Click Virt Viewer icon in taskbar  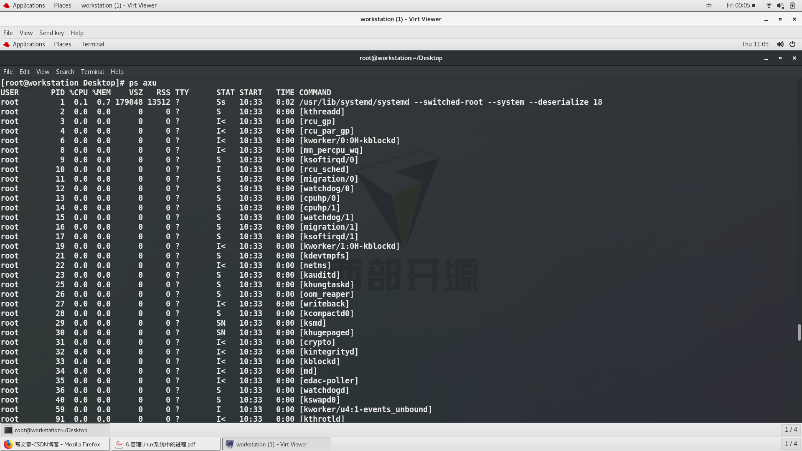pos(230,444)
